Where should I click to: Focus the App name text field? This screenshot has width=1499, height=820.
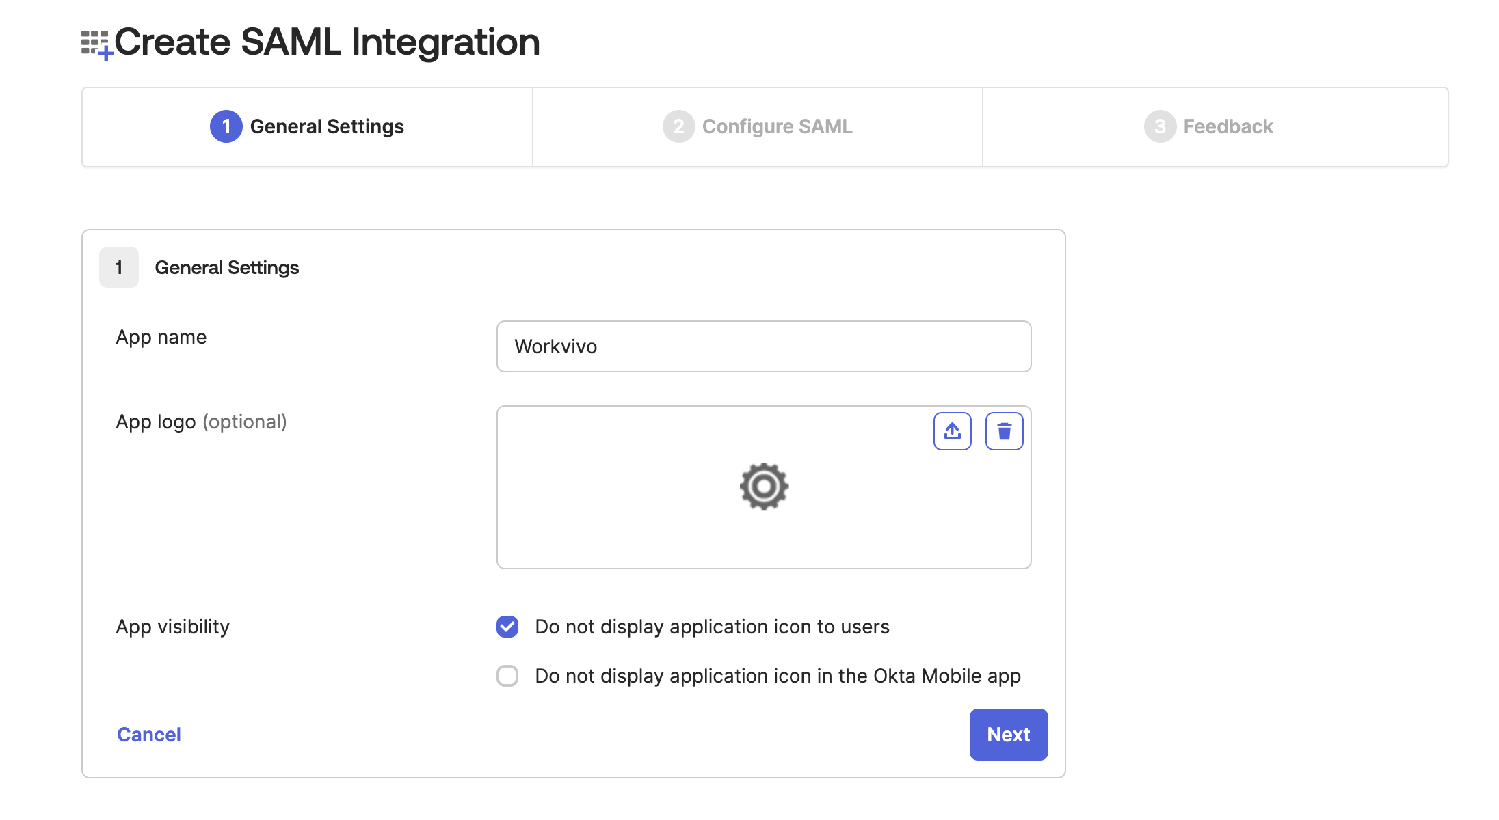click(x=763, y=346)
